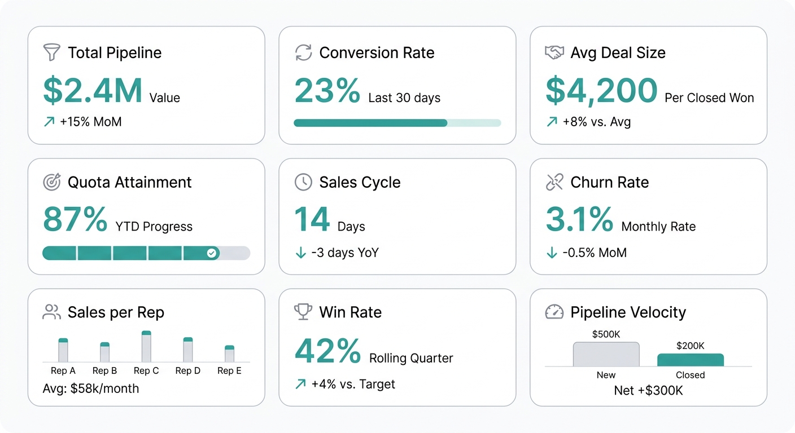Click the people icon beside Sales per Rep
The image size is (795, 433).
point(51,312)
